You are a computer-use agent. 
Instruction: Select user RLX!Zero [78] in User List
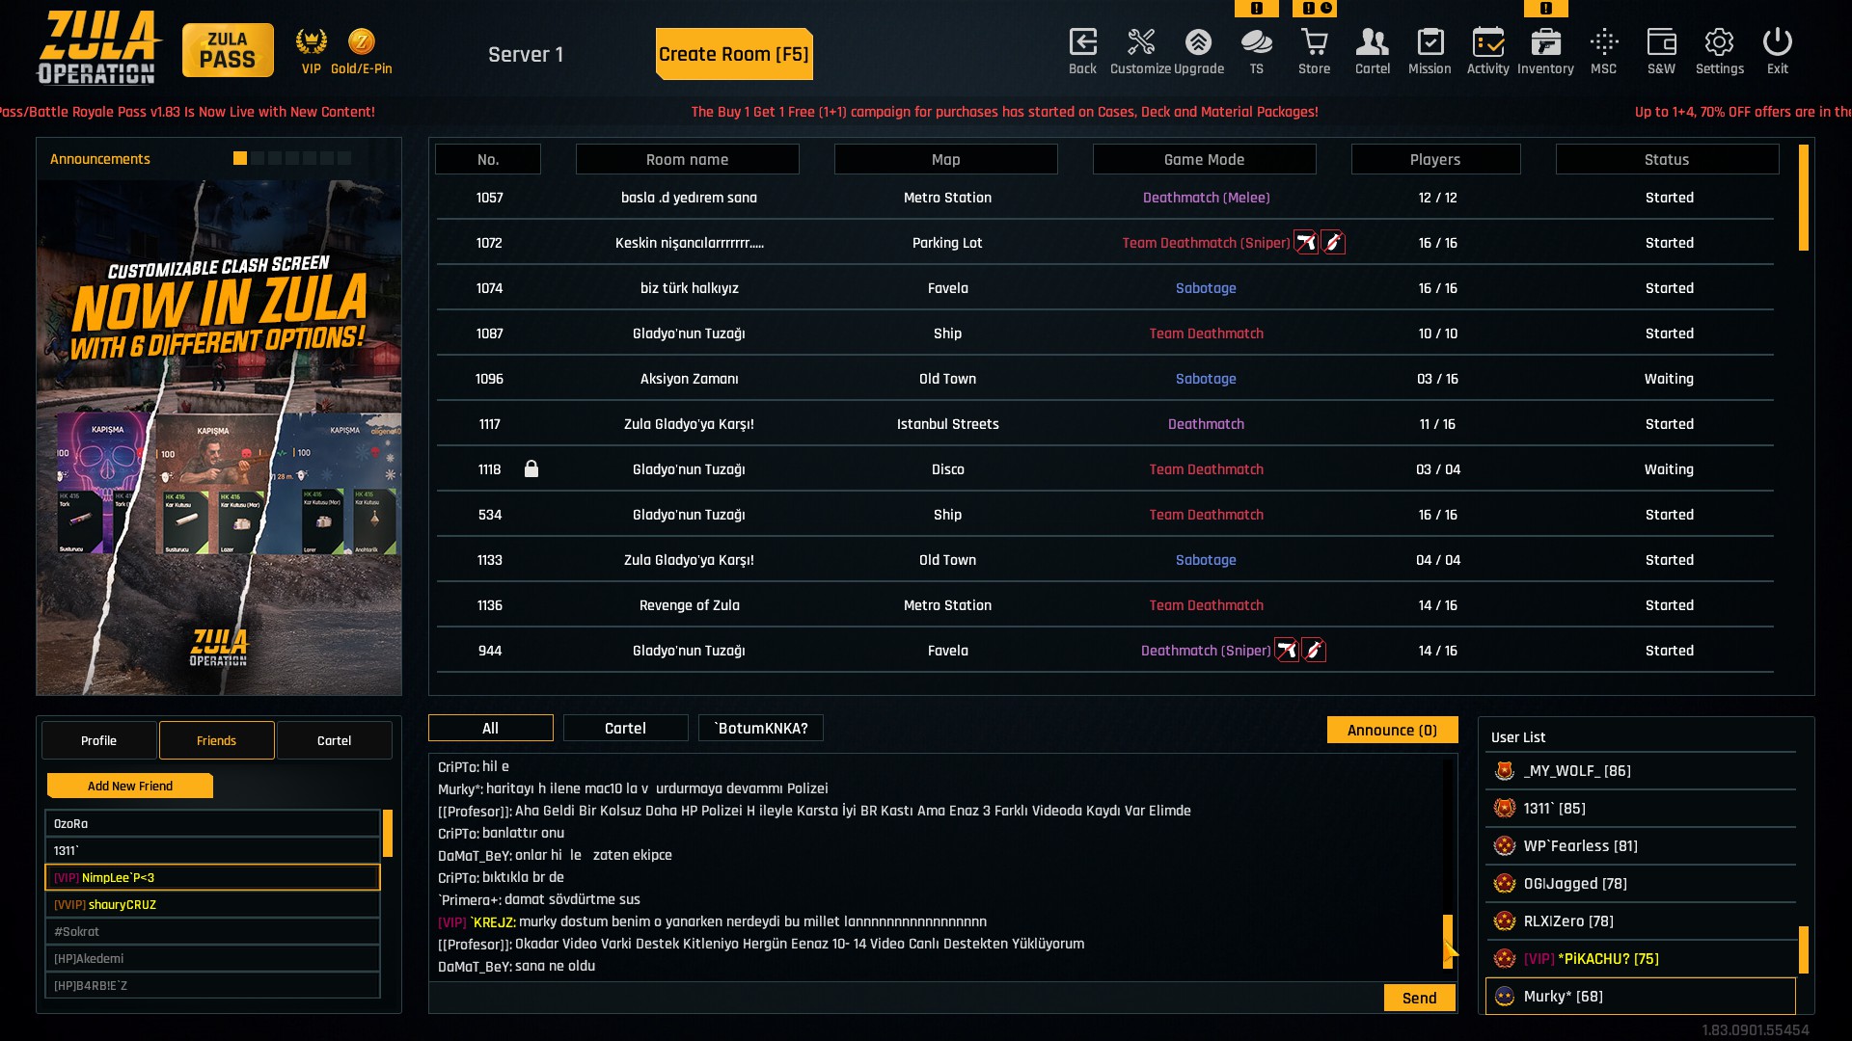click(1641, 921)
